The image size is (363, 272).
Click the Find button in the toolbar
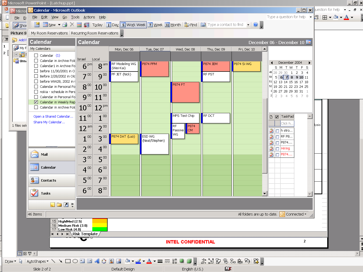[191, 25]
